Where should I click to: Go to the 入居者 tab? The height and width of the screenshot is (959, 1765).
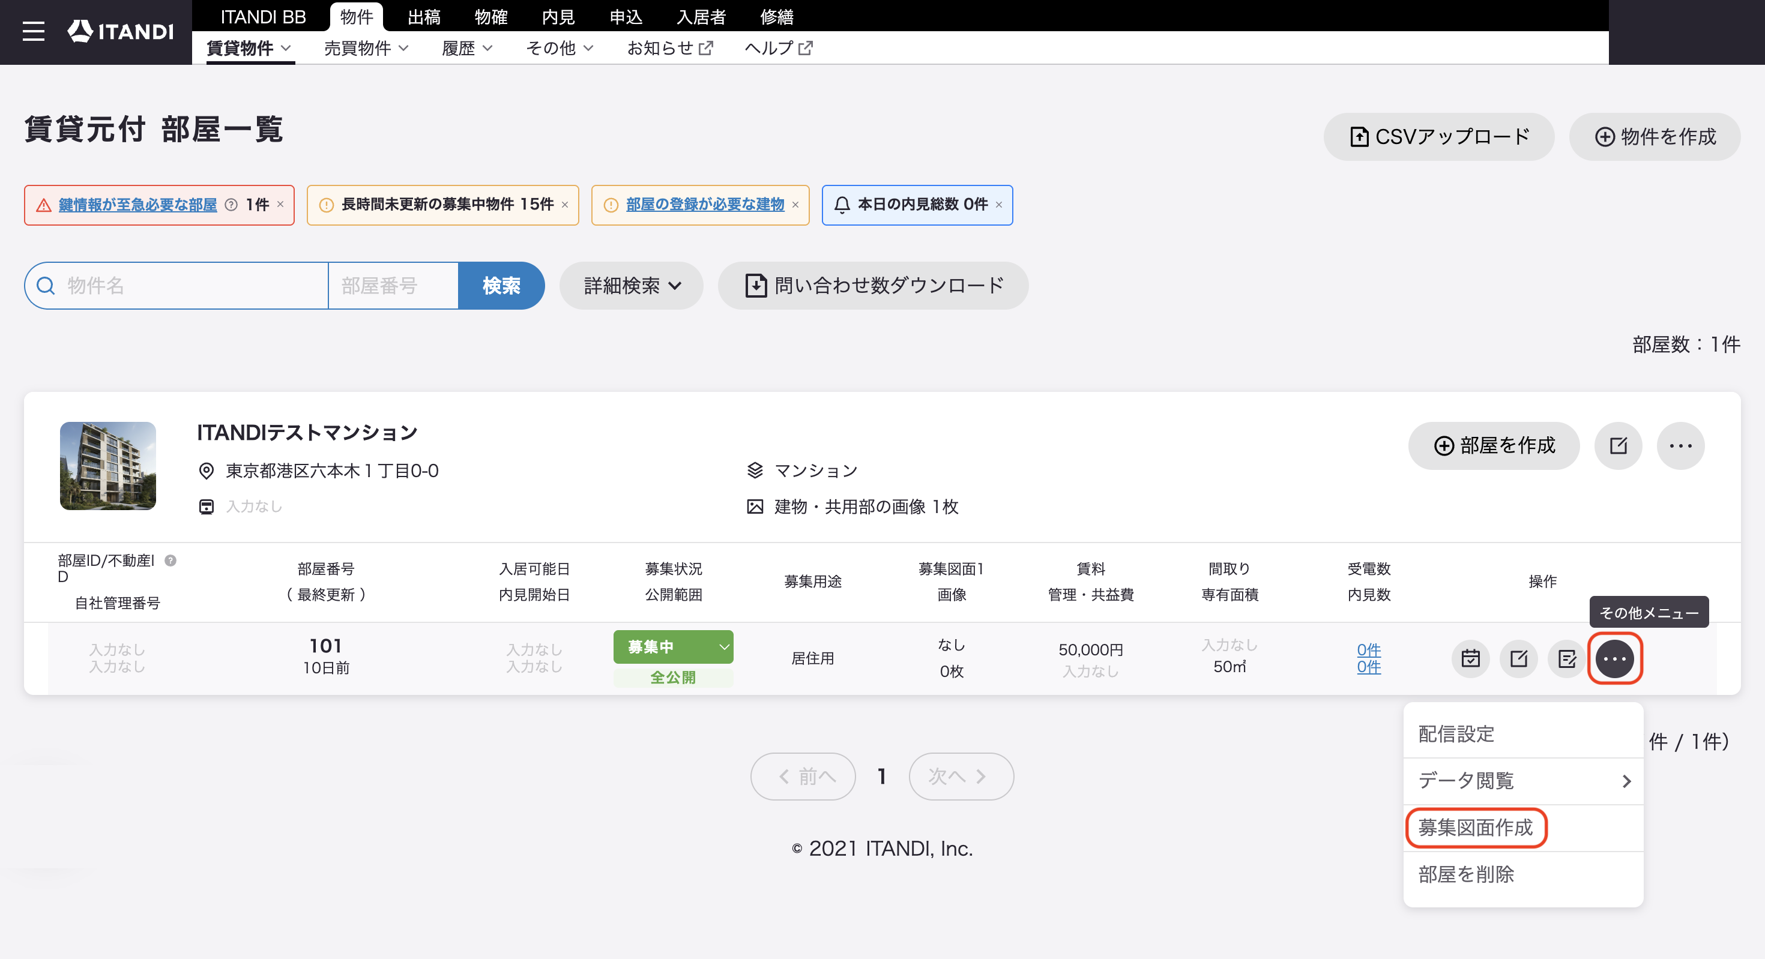tap(701, 16)
